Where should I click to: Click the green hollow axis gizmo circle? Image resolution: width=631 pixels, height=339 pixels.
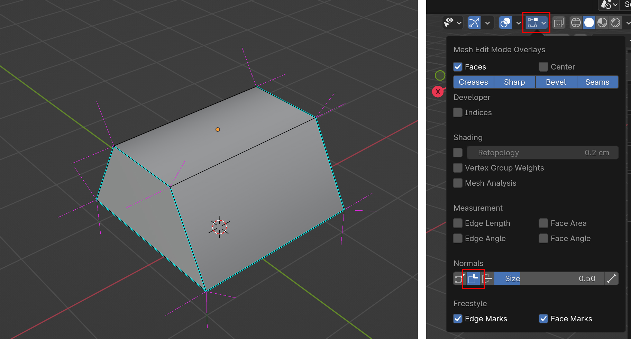[440, 75]
